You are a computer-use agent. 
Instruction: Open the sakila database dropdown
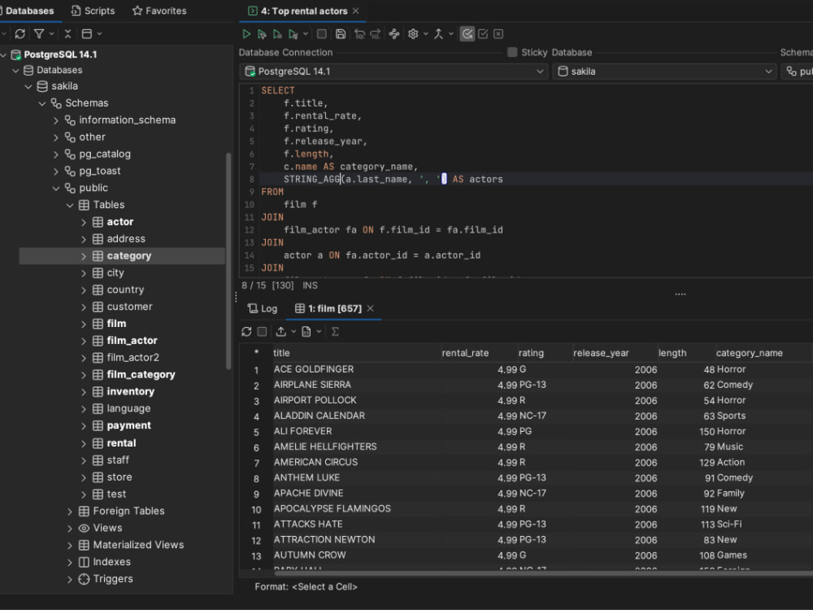click(x=665, y=71)
